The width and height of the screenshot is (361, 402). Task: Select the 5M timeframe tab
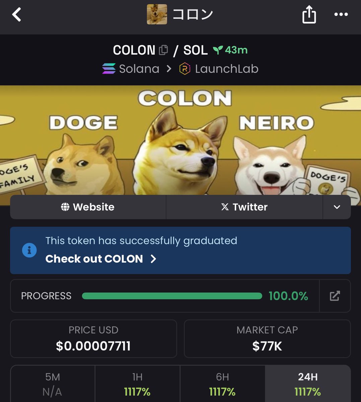tap(53, 384)
